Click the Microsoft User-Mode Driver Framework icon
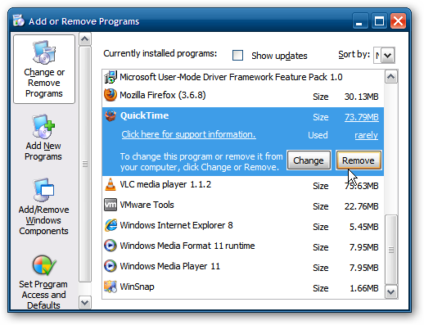The height and width of the screenshot is (325, 424). click(x=111, y=77)
